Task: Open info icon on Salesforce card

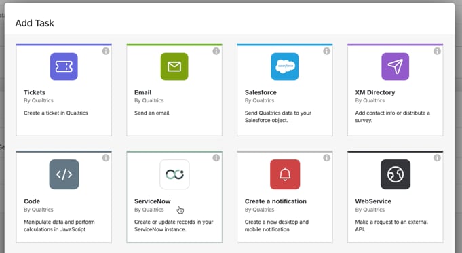Action: click(327, 52)
